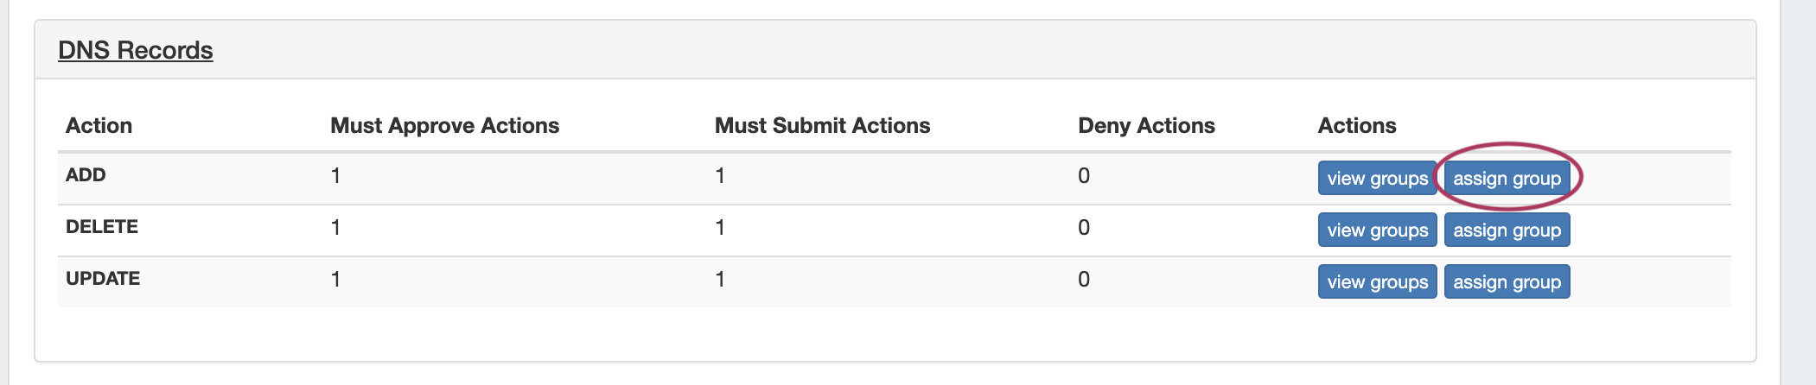Click the Must Submit value in DELETE row

pos(720,228)
